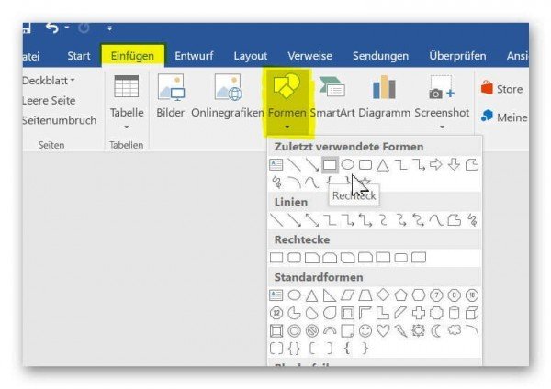Open the Layout tab

251,56
